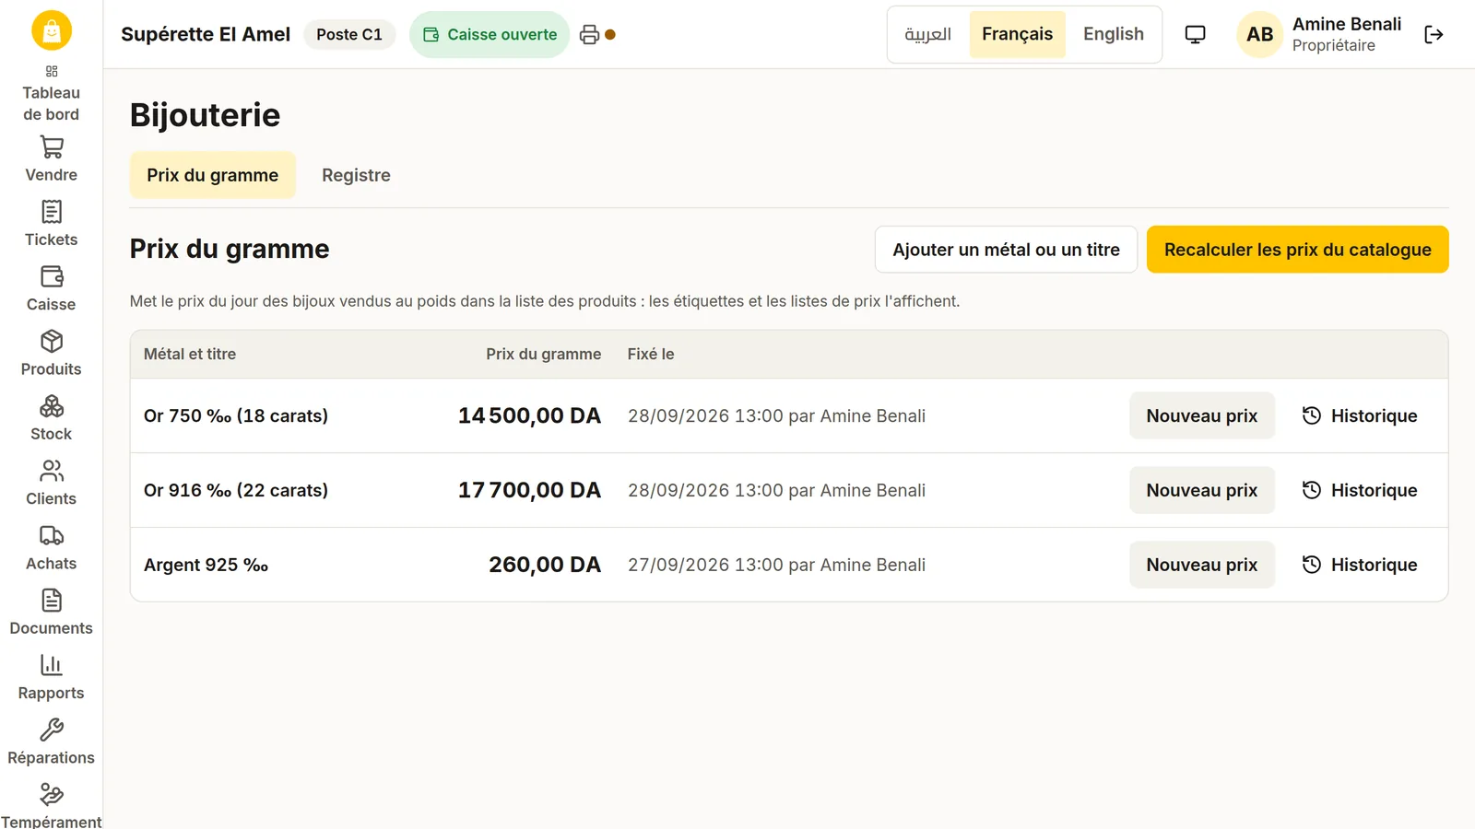Open the Achats truck icon

point(52,536)
